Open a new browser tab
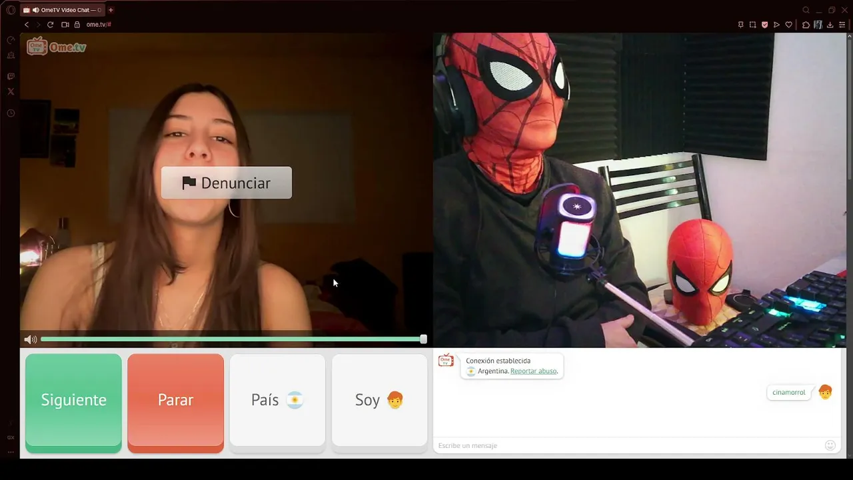853x480 pixels. point(111,10)
